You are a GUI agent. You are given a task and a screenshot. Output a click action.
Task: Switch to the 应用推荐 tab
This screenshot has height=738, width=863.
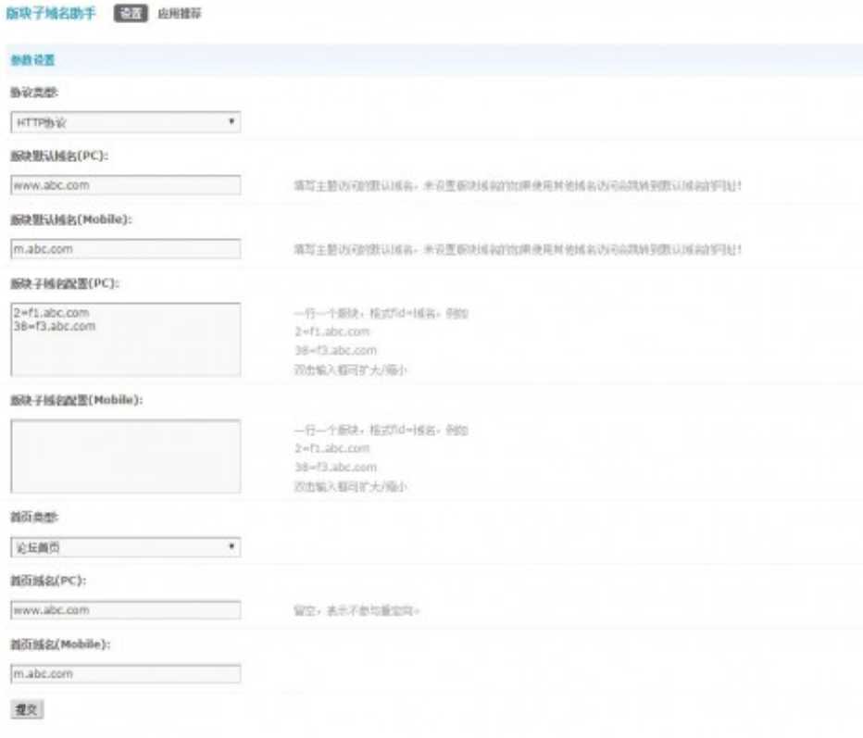click(x=180, y=13)
